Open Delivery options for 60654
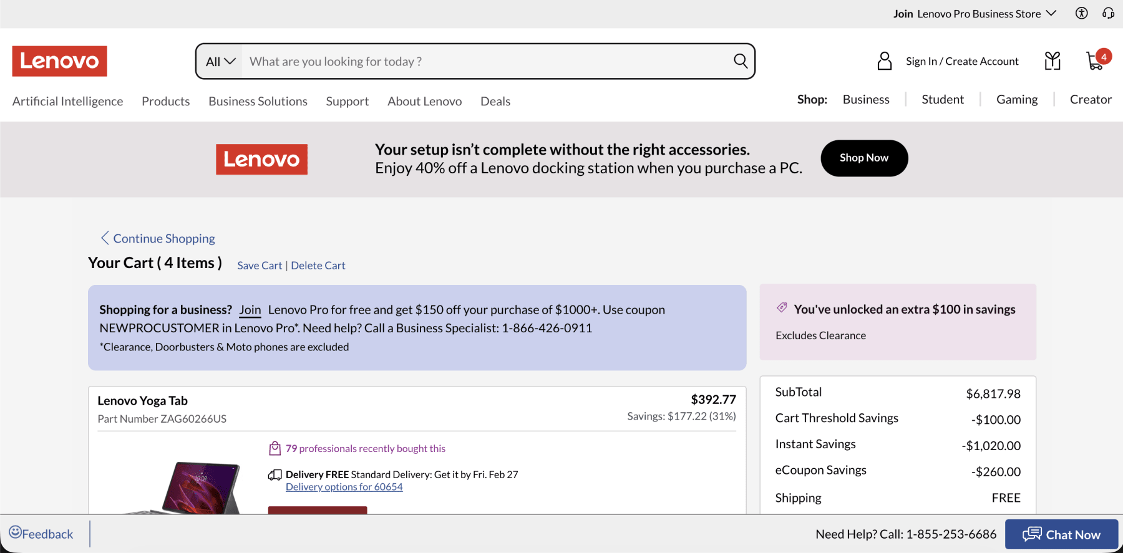Image resolution: width=1123 pixels, height=553 pixels. [x=344, y=487]
